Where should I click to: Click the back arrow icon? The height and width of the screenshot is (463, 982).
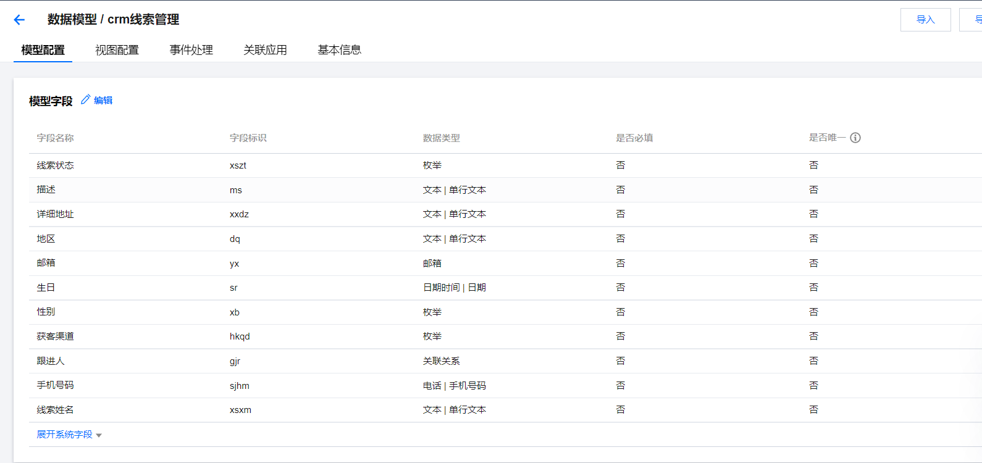(19, 20)
